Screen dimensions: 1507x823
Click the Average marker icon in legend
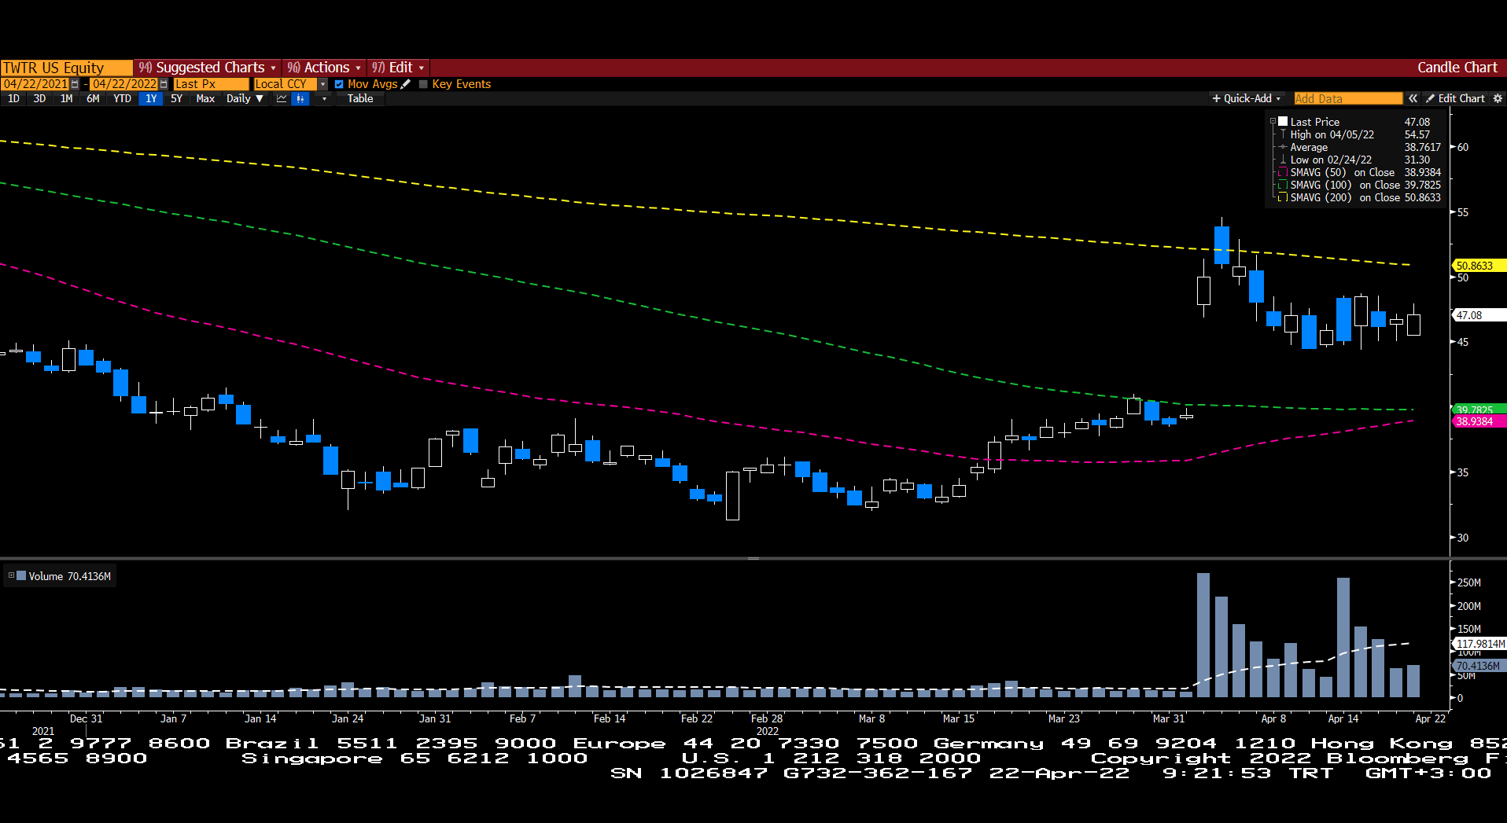click(1283, 147)
